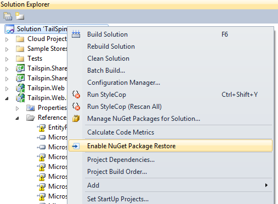
Task: Expand the Cloud Projects folder node
Action: pos(7,39)
